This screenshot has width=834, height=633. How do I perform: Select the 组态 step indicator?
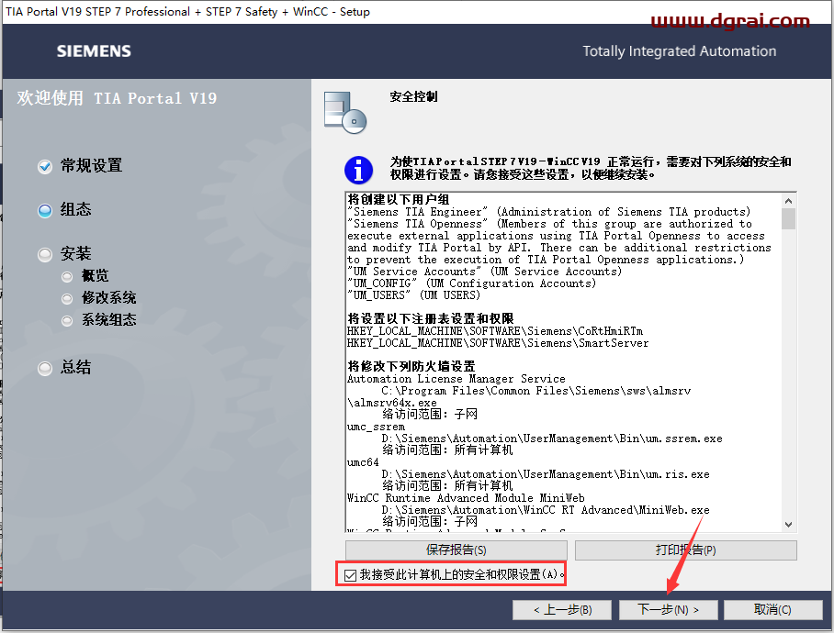(45, 210)
